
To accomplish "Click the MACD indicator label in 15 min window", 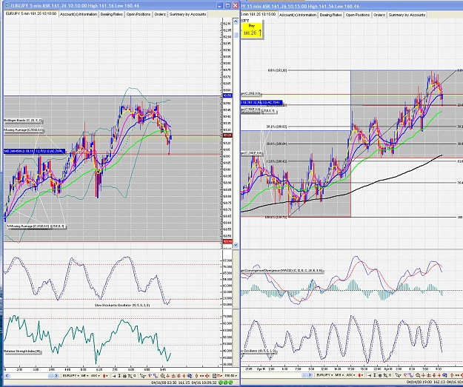I will coord(282,271).
